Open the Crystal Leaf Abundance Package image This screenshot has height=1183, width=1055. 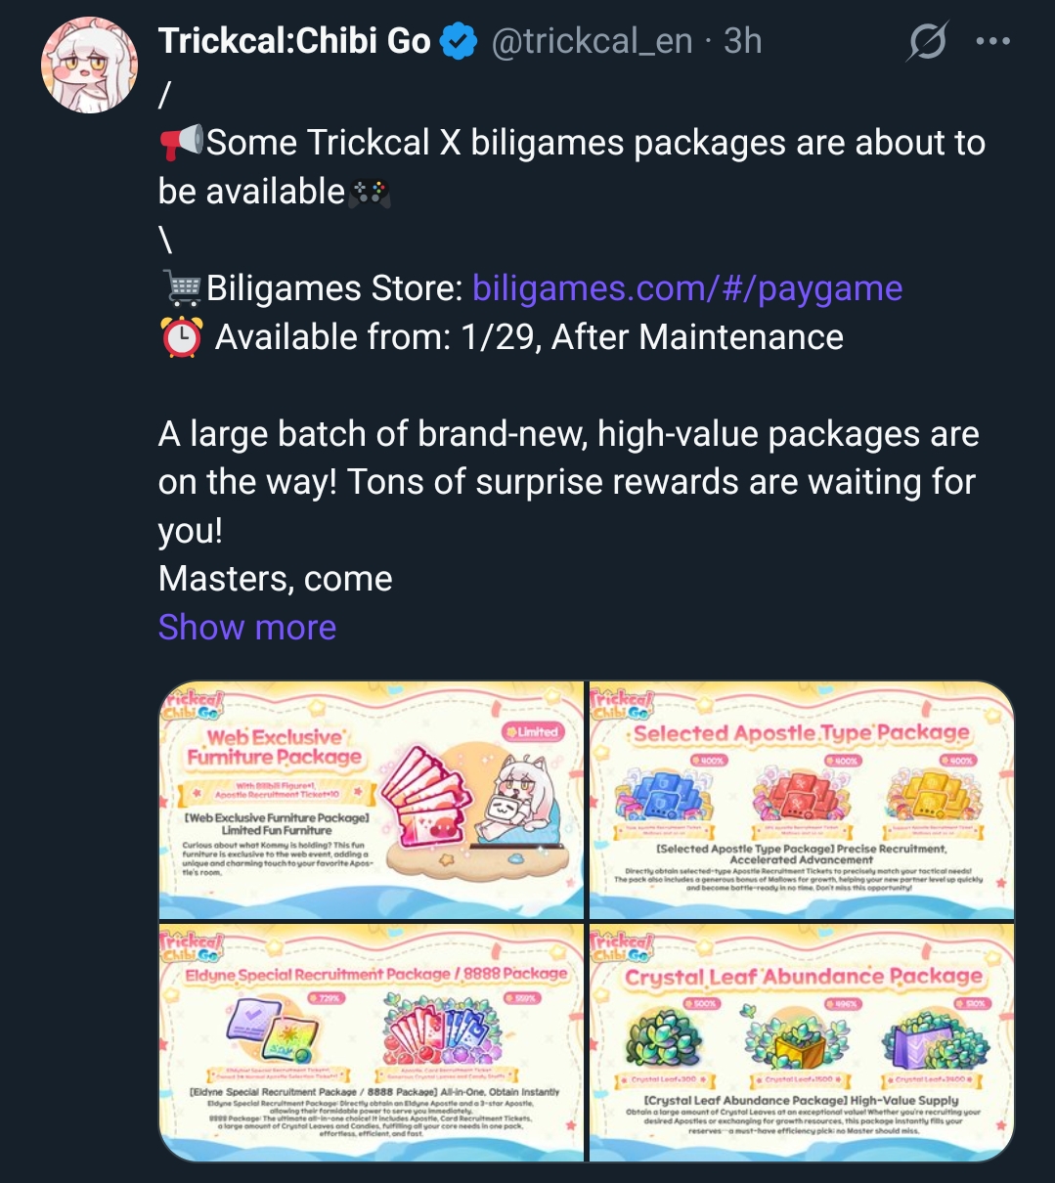point(802,1042)
